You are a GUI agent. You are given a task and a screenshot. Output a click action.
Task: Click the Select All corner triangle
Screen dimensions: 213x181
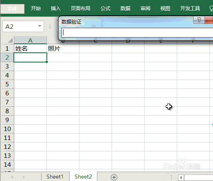(x=10, y=40)
